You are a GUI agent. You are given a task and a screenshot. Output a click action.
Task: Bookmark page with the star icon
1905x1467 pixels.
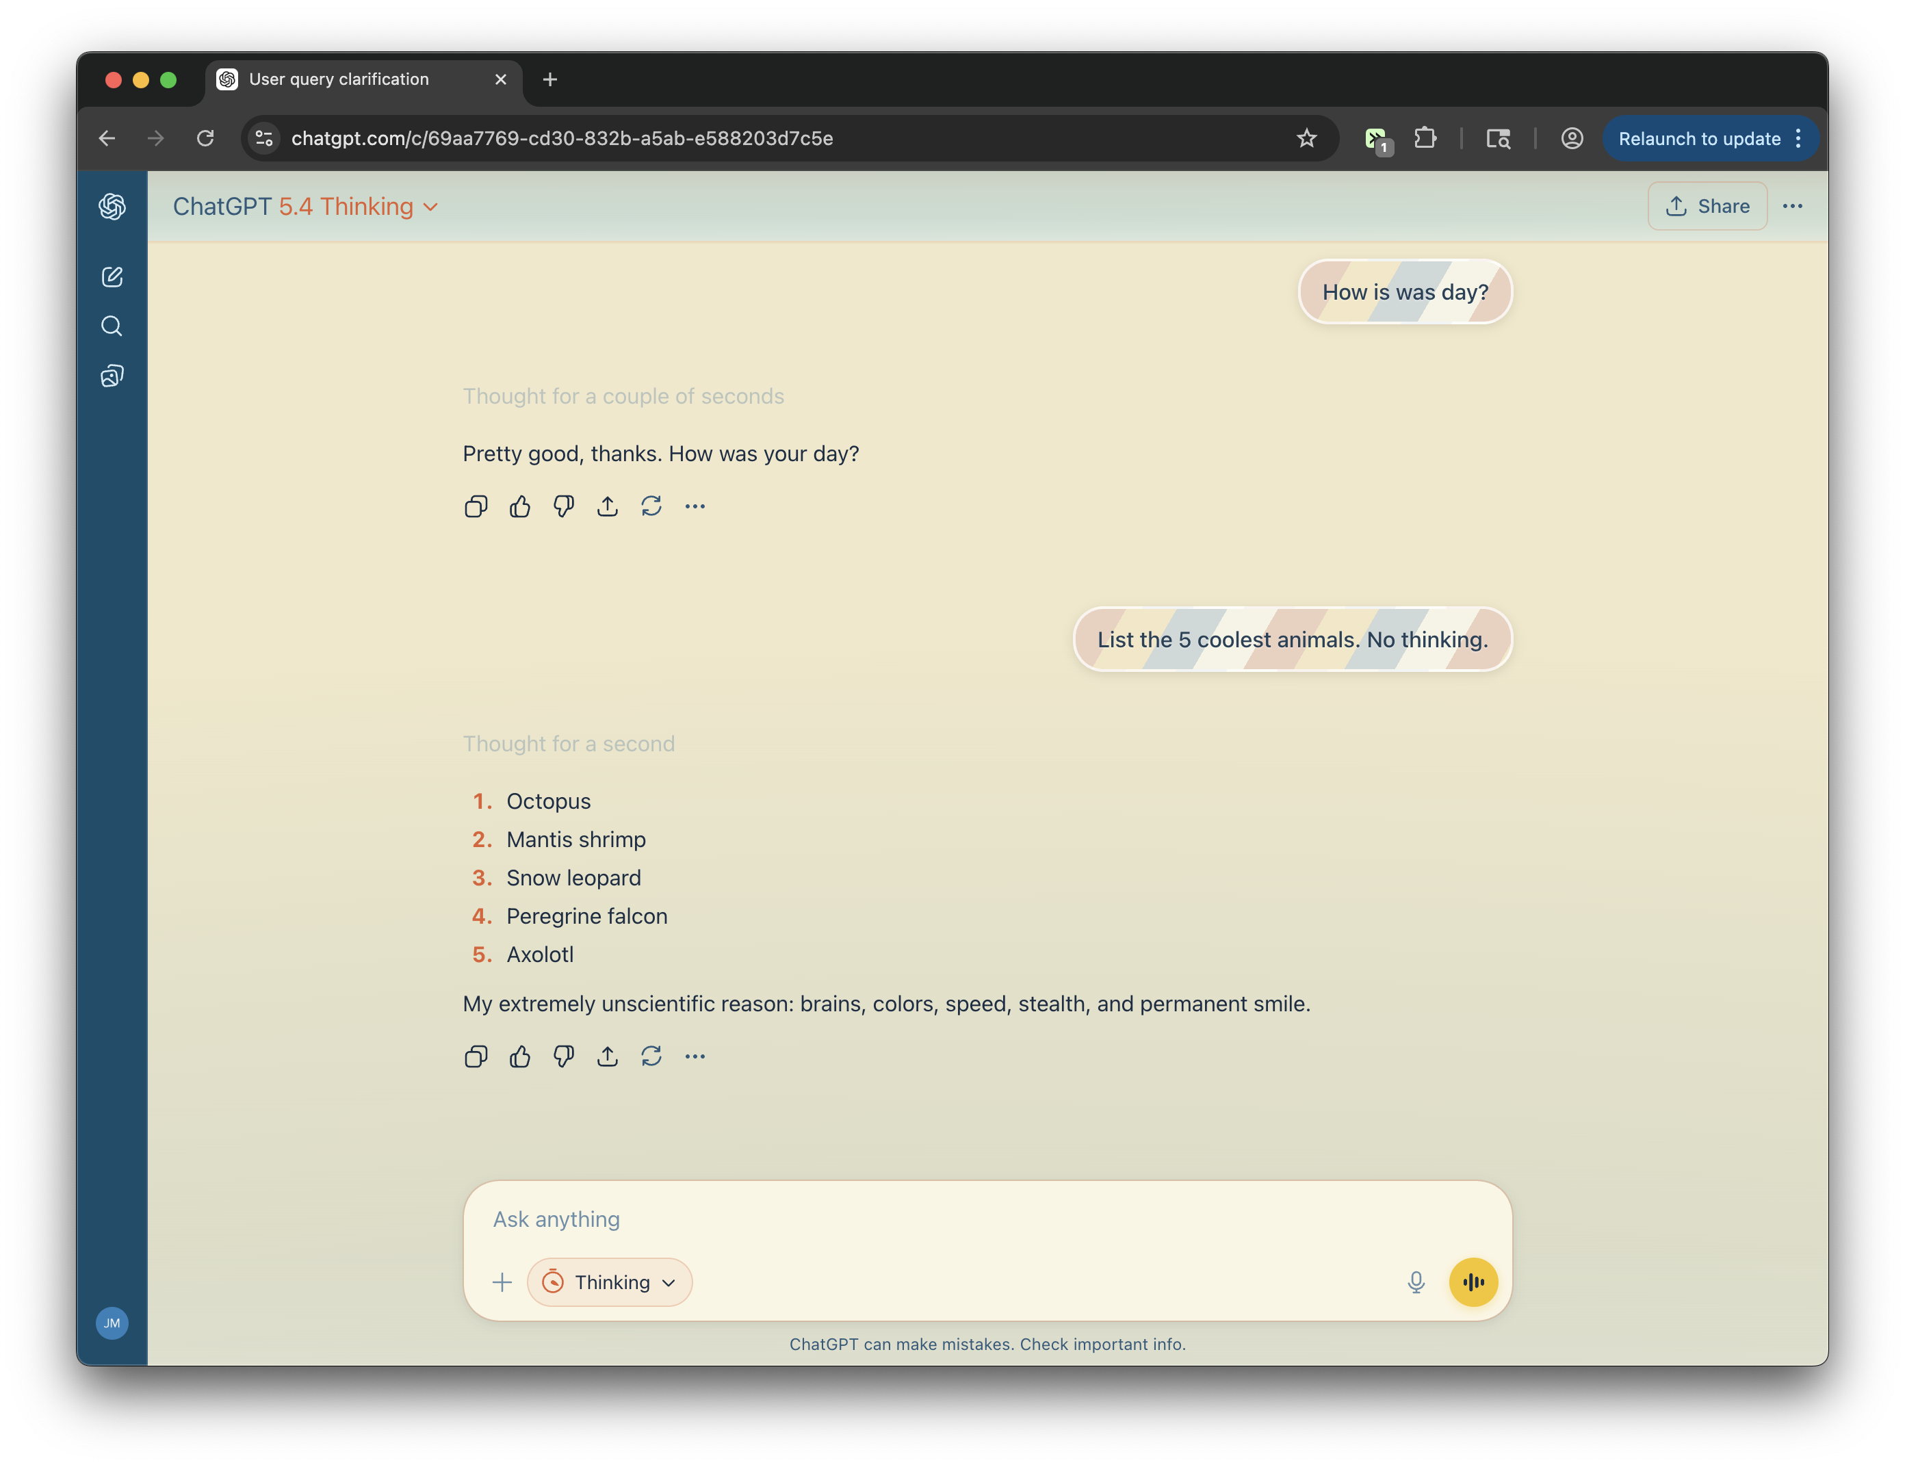1306,138
